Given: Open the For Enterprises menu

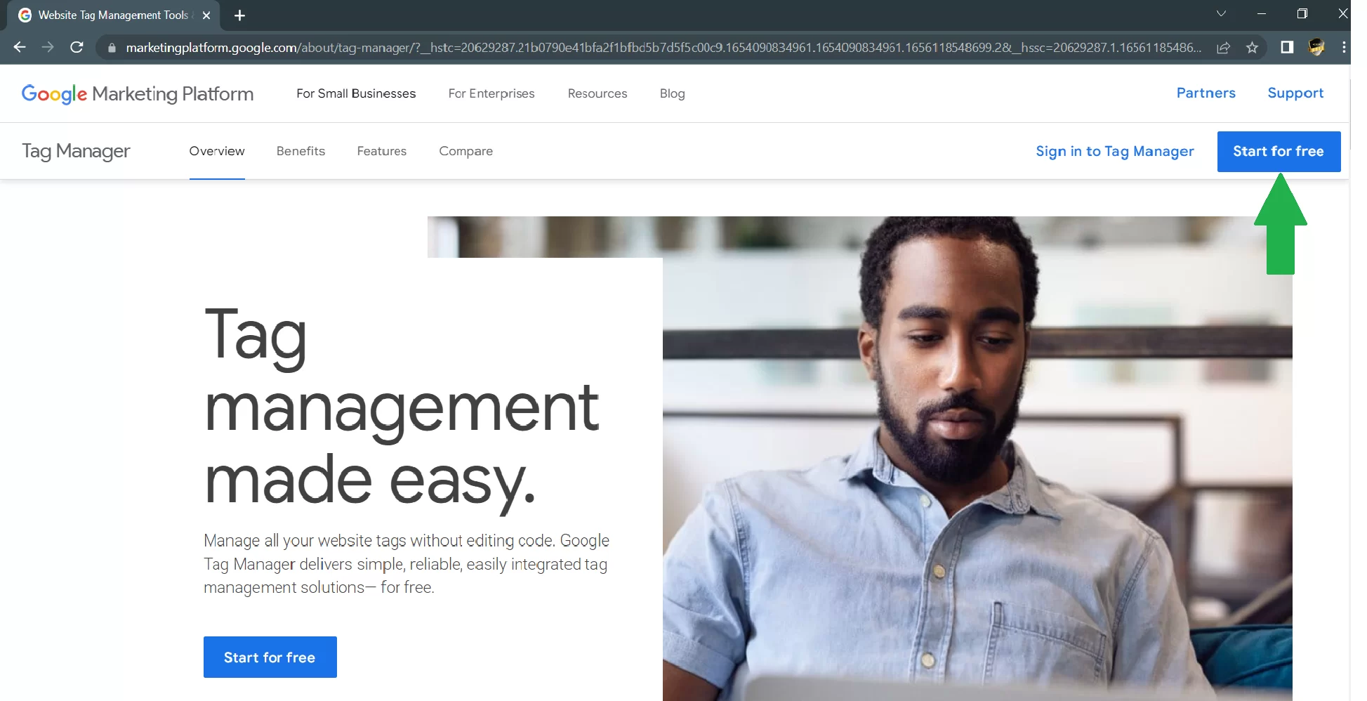Looking at the screenshot, I should pos(491,93).
